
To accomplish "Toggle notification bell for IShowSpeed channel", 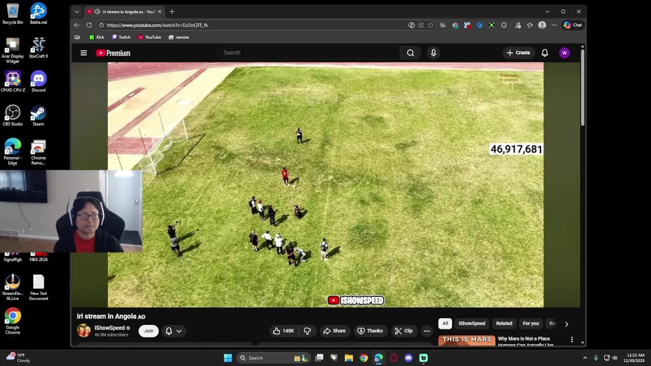I will (x=169, y=331).
